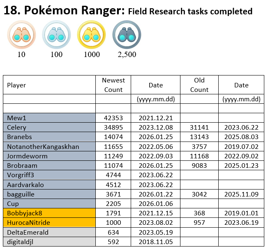This screenshot has height=249, width=268.
Task: Select newest count value 42353
Action: [113, 118]
